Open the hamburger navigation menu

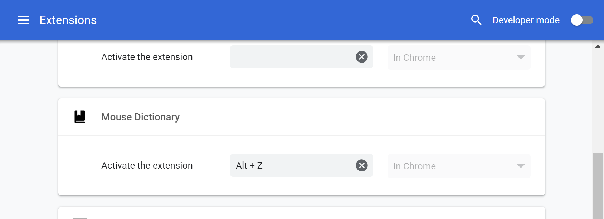point(24,20)
